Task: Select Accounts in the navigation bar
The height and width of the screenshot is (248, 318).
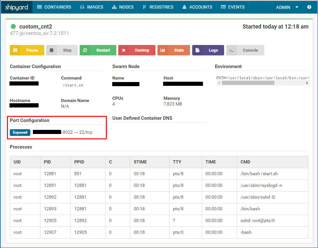Action: [197, 7]
